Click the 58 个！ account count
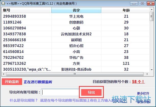 pyautogui.click(x=138, y=82)
